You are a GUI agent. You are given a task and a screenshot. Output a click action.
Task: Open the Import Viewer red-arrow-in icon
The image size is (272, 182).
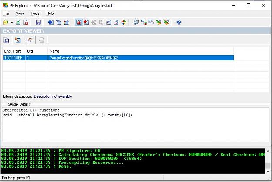tap(86, 22)
